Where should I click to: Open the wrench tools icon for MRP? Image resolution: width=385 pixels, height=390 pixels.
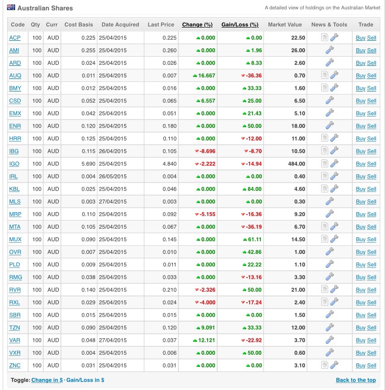click(x=330, y=214)
